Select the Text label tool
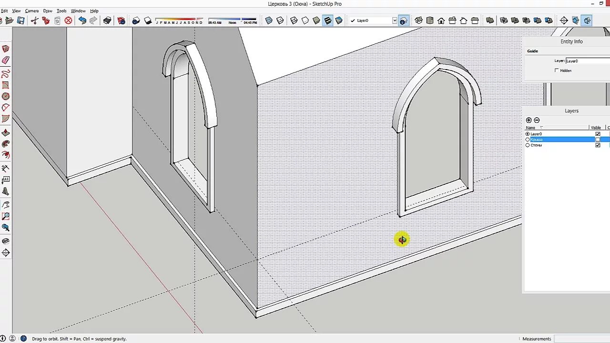The image size is (610, 343). click(6, 180)
